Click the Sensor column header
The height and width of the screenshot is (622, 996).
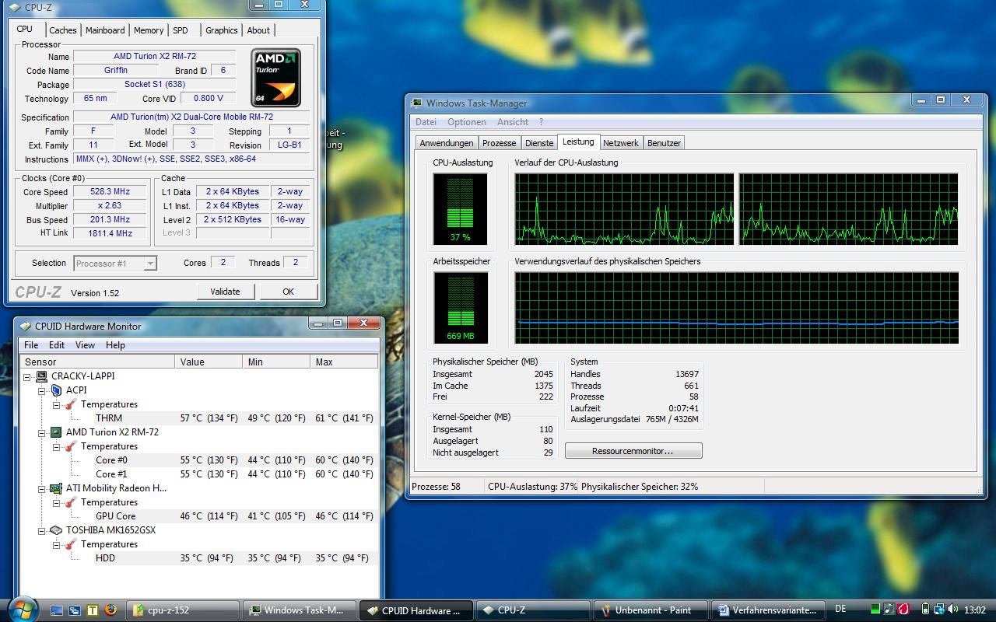98,362
